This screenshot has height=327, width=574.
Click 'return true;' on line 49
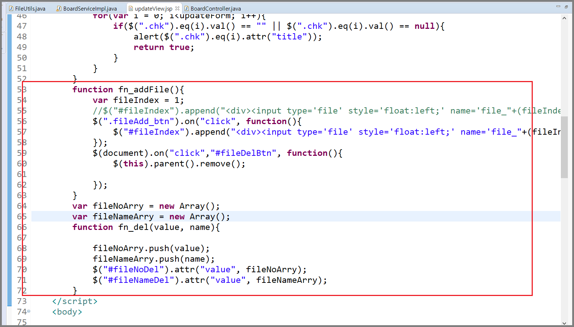pos(164,47)
